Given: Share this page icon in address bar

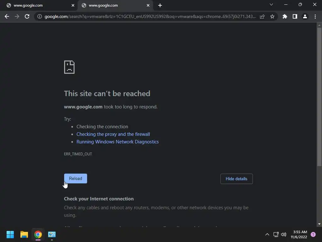Looking at the screenshot, I should coord(262,16).
